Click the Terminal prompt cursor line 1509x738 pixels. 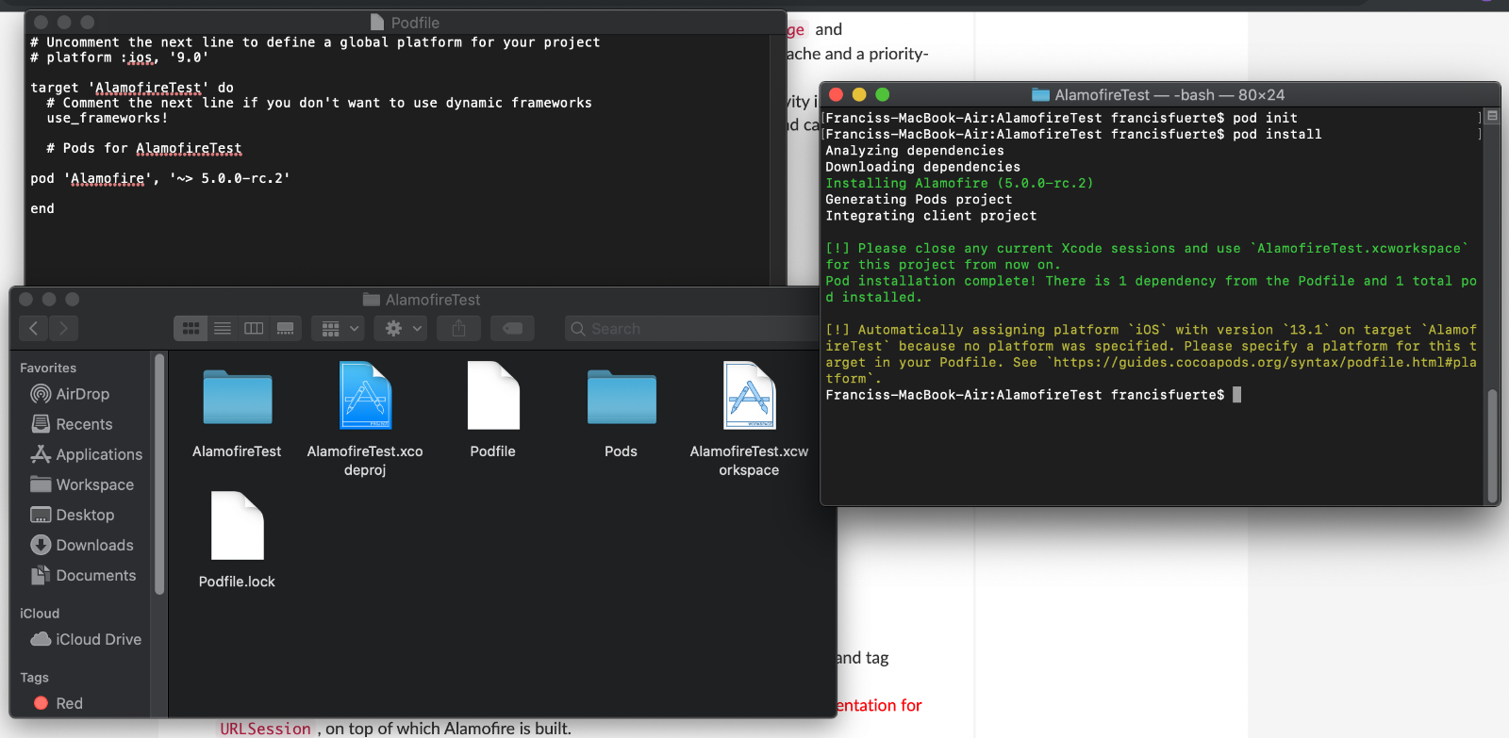coord(1033,394)
